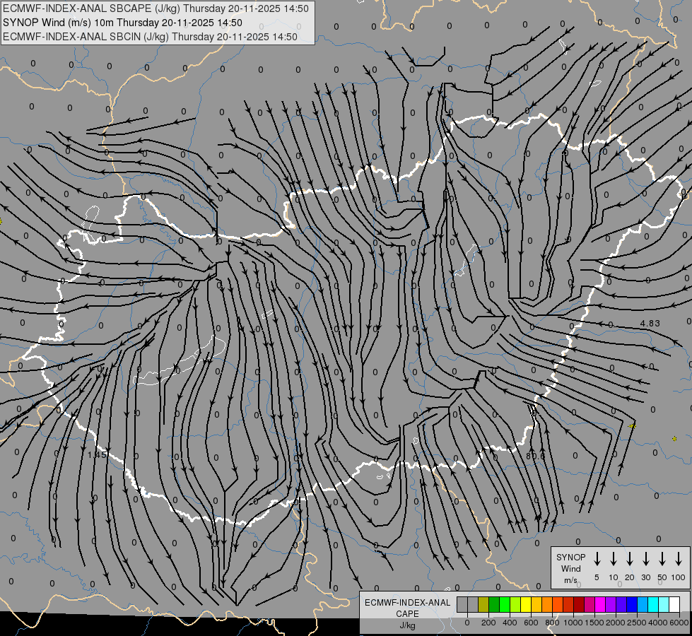The width and height of the screenshot is (692, 636).
Task: Click the map value label 1.45
Action: (97, 454)
